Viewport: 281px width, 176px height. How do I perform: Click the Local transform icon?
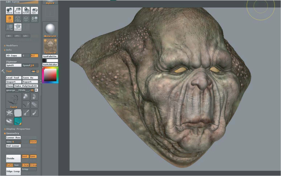(34, 19)
